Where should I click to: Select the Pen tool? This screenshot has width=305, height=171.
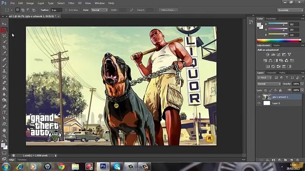click(4, 106)
